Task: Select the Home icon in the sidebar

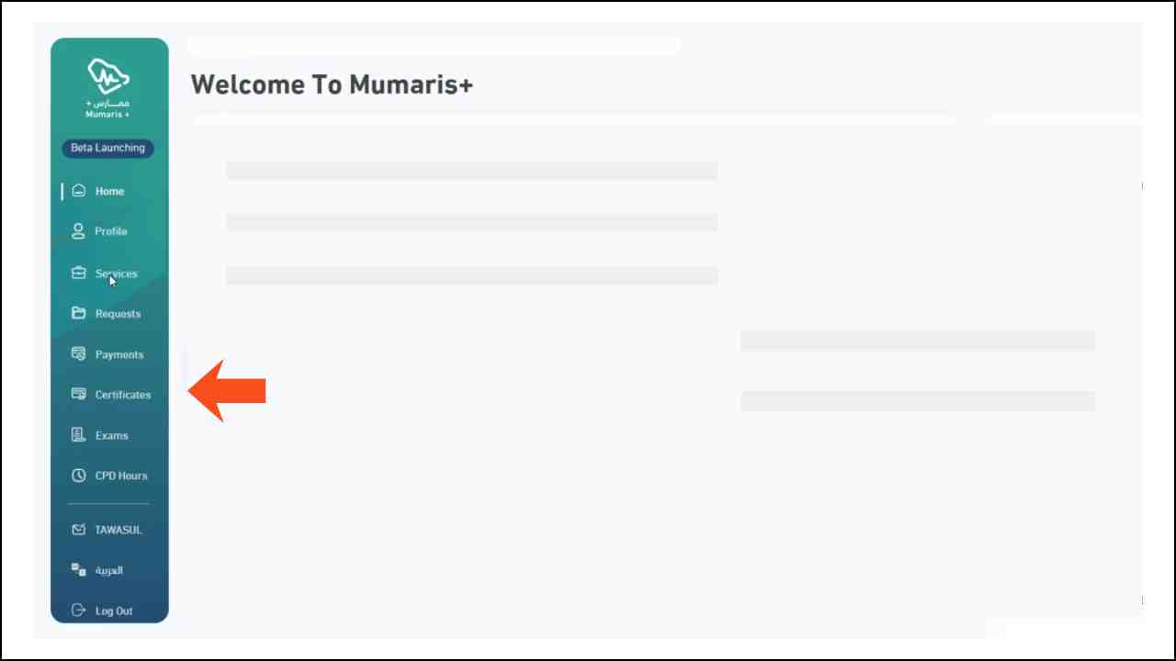Action: click(78, 191)
